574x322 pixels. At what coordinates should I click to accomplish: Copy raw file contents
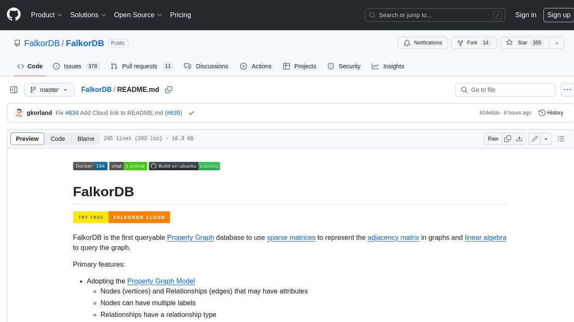508,139
